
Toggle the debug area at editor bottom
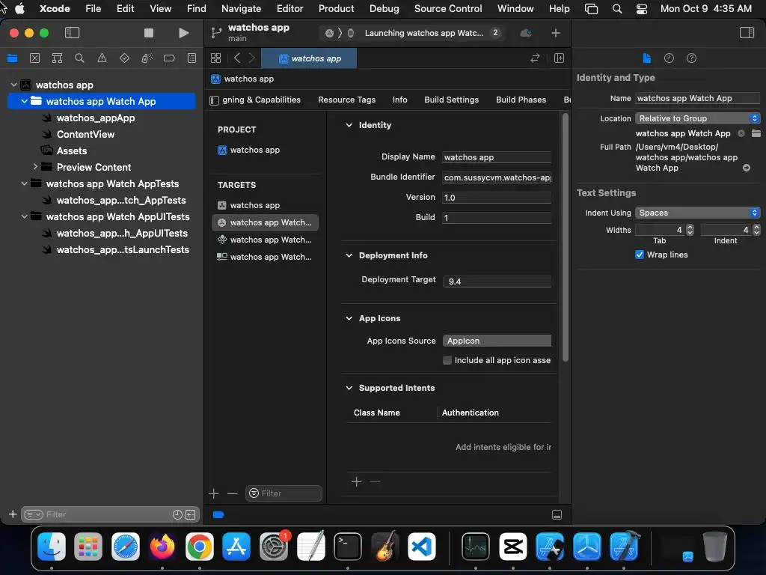point(557,514)
